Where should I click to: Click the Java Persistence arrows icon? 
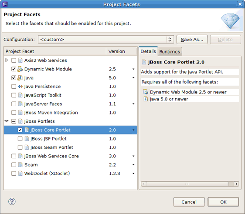tap(20, 87)
